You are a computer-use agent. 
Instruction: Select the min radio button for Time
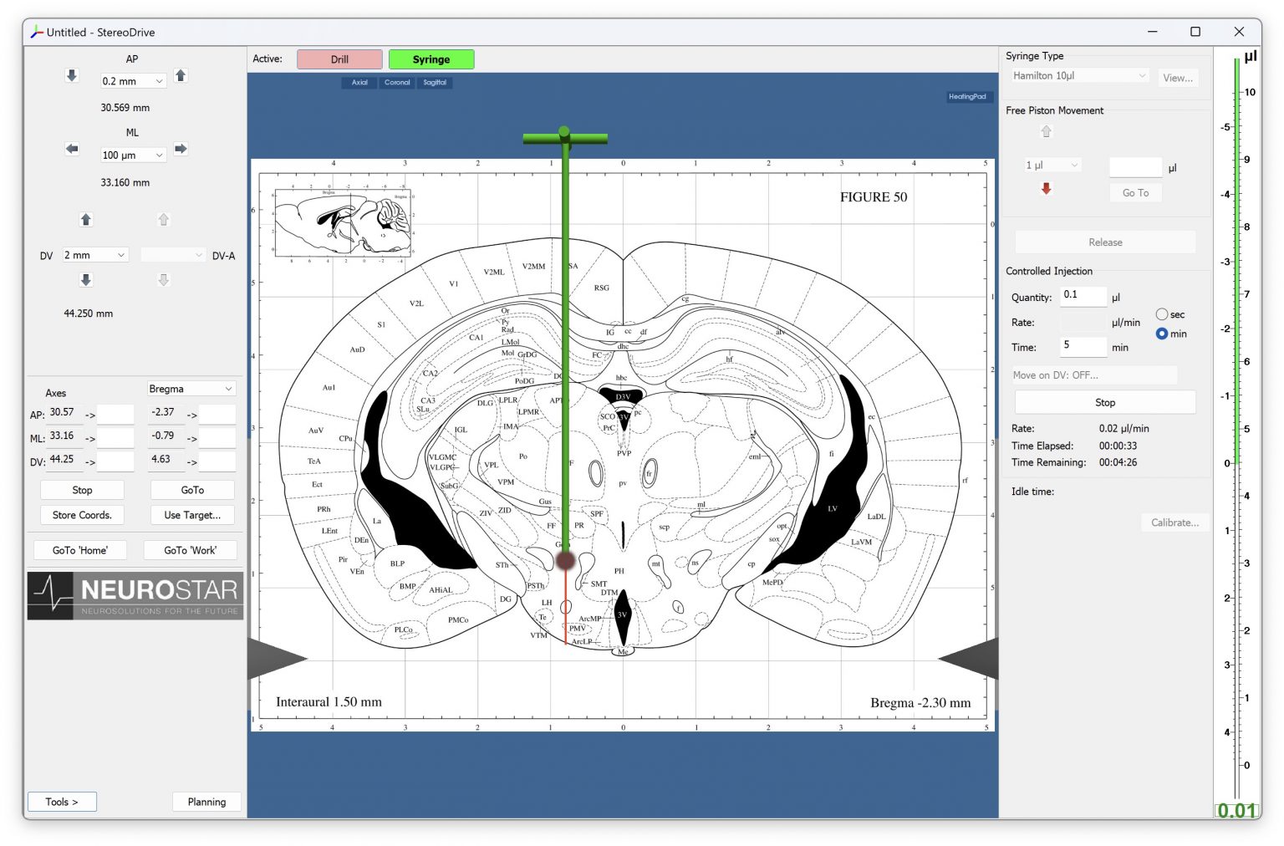click(x=1162, y=333)
